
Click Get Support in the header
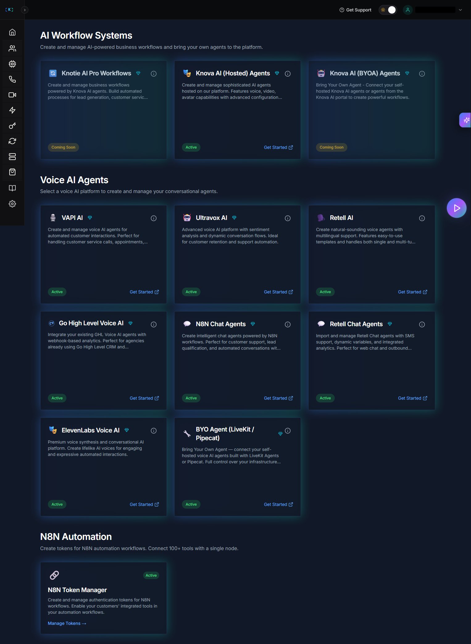tap(355, 10)
